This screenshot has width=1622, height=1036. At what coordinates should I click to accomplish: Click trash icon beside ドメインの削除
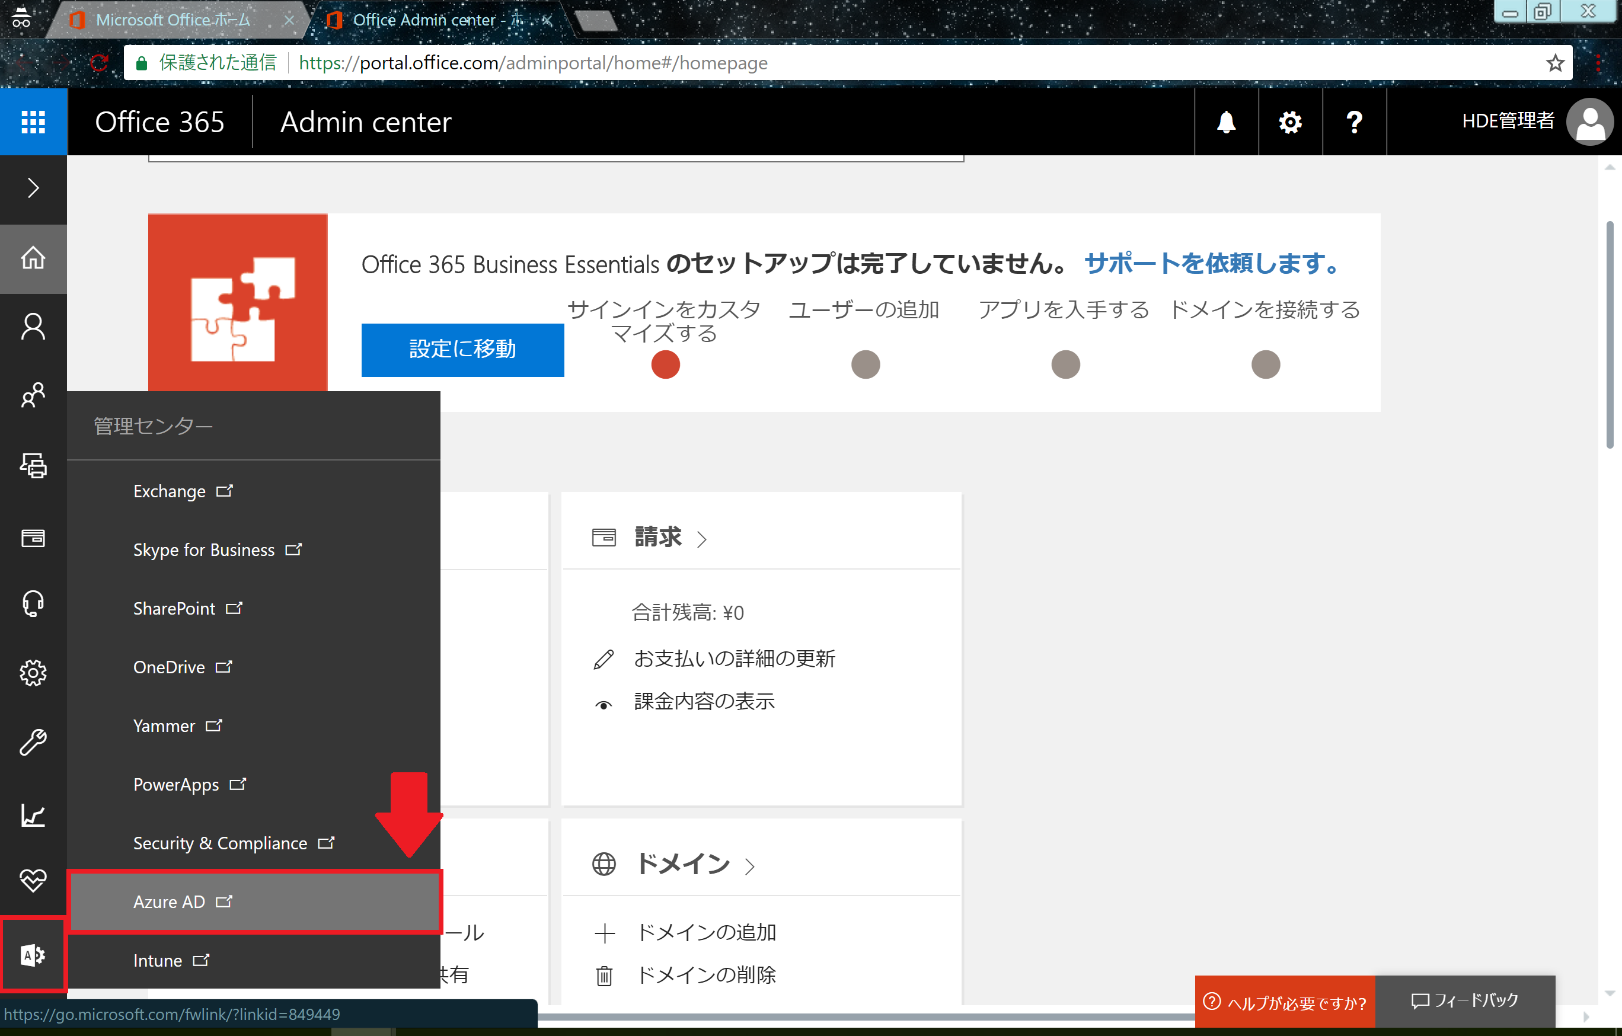pyautogui.click(x=605, y=976)
